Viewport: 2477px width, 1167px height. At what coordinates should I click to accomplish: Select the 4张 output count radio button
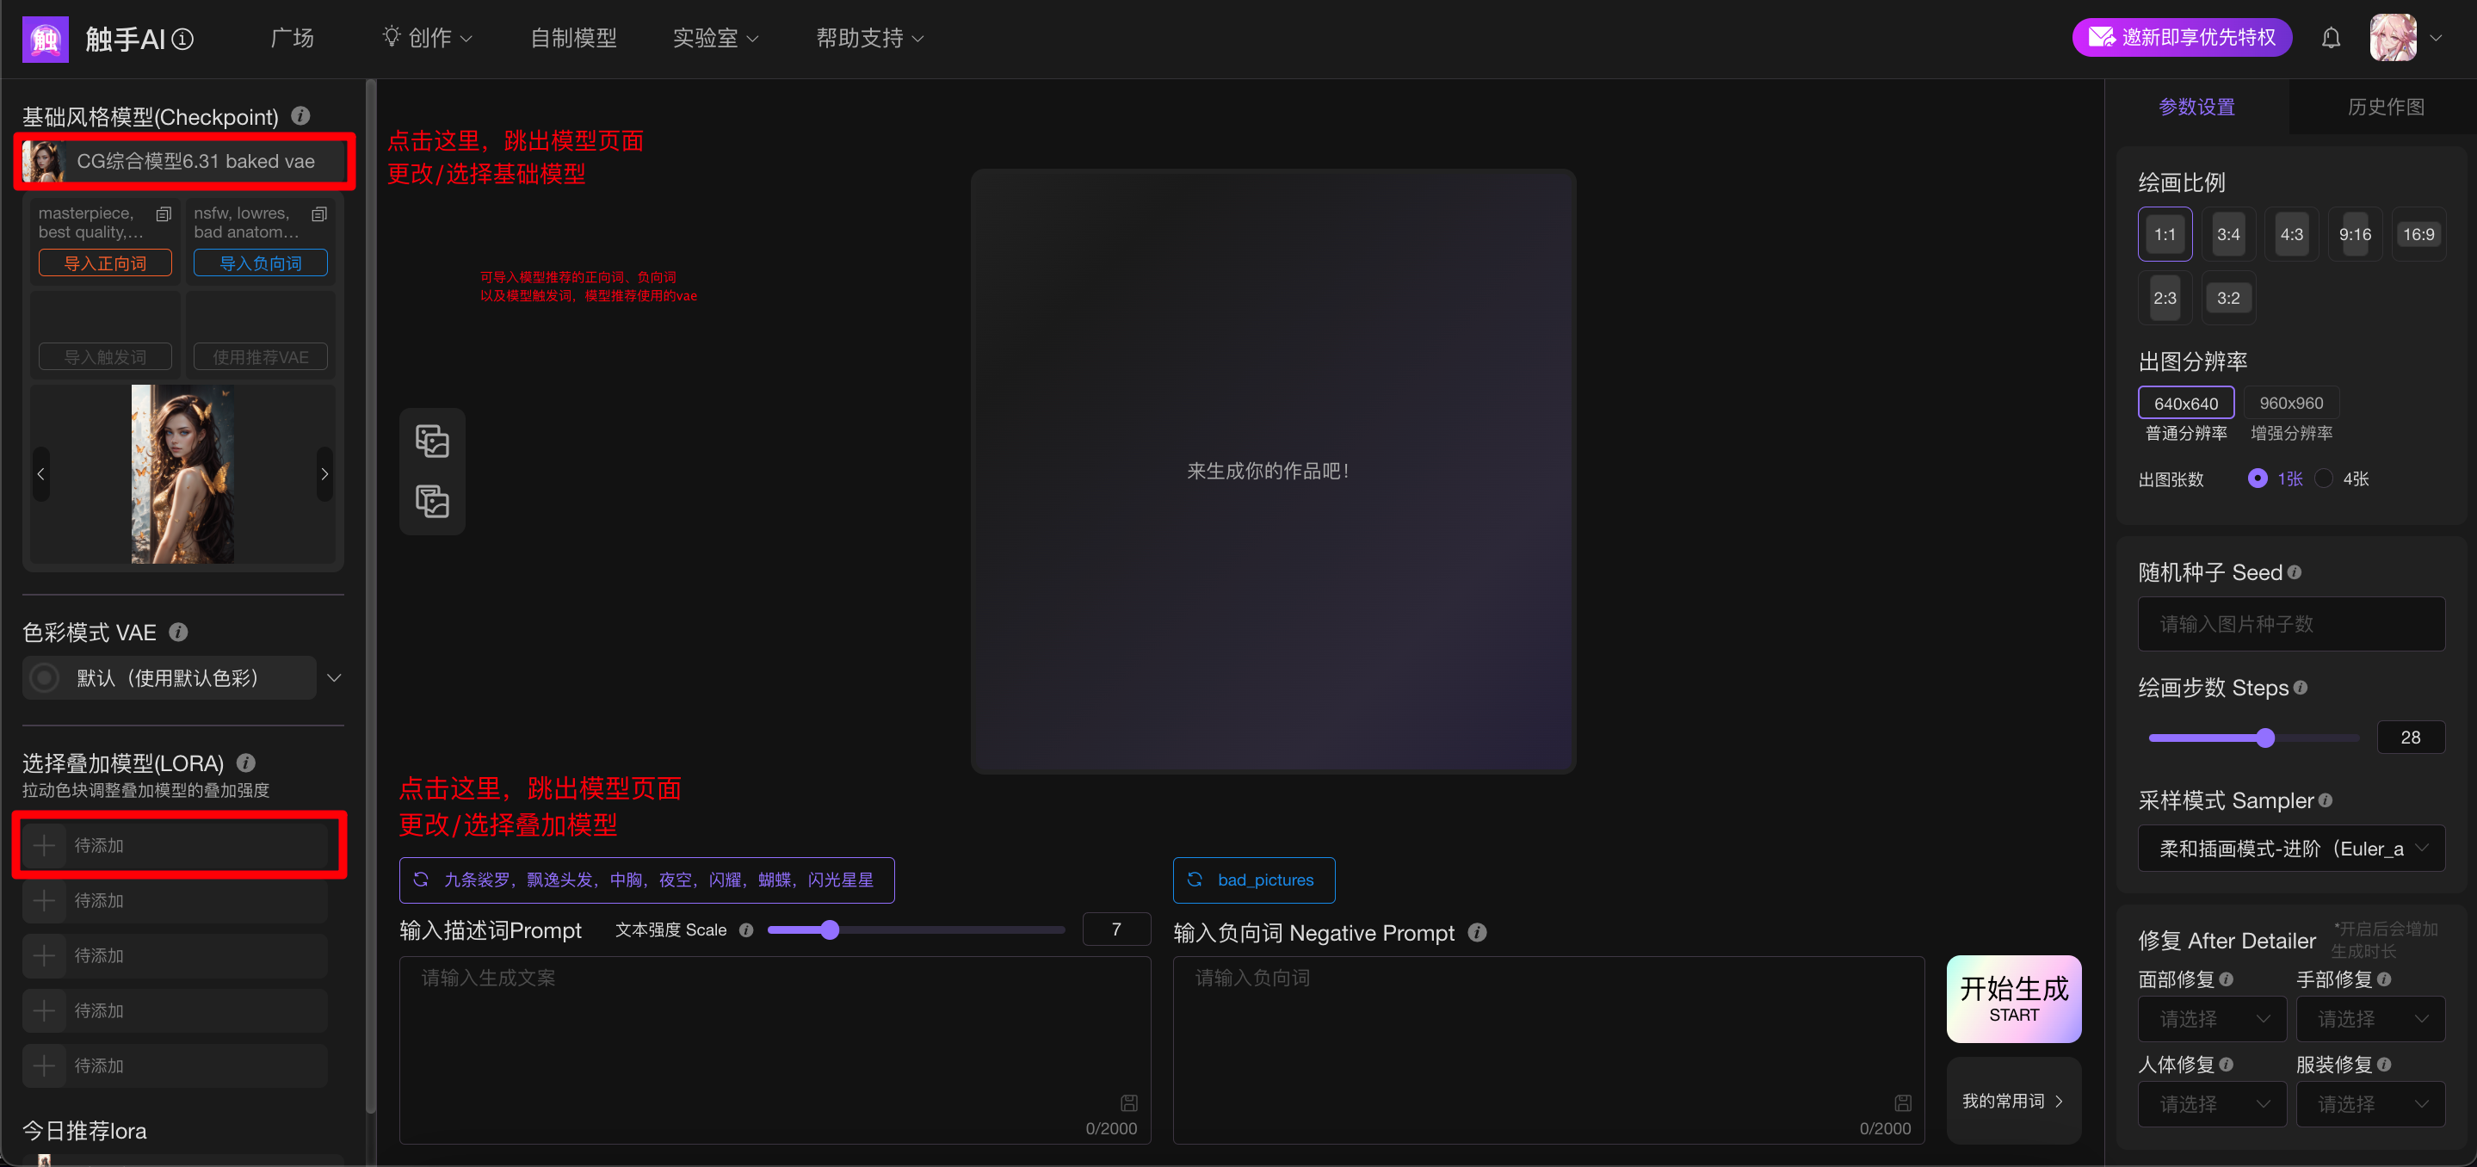pyautogui.click(x=2325, y=478)
